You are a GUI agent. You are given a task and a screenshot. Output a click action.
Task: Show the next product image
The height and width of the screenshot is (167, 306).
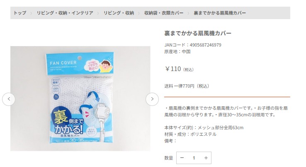[x=152, y=99]
